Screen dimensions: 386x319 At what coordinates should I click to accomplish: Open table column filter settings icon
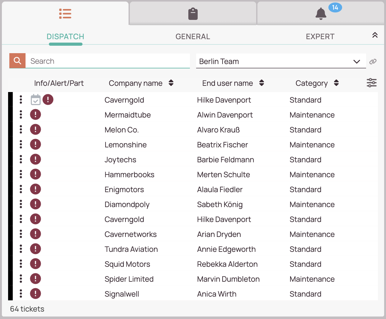point(371,83)
